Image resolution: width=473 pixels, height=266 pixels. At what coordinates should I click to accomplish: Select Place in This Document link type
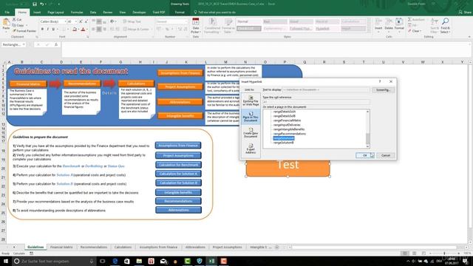(251, 117)
